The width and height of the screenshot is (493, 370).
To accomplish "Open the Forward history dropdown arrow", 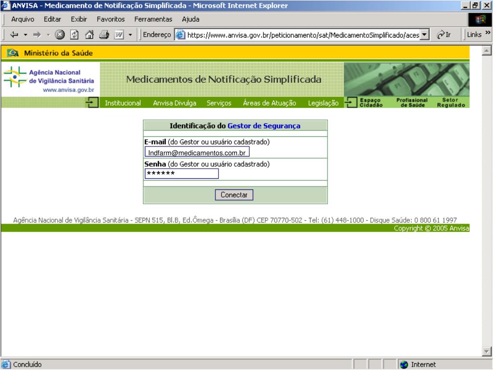I will click(49, 35).
